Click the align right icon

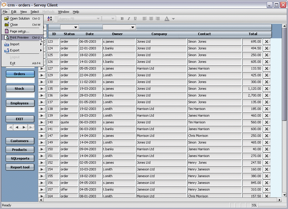(x=157, y=18)
